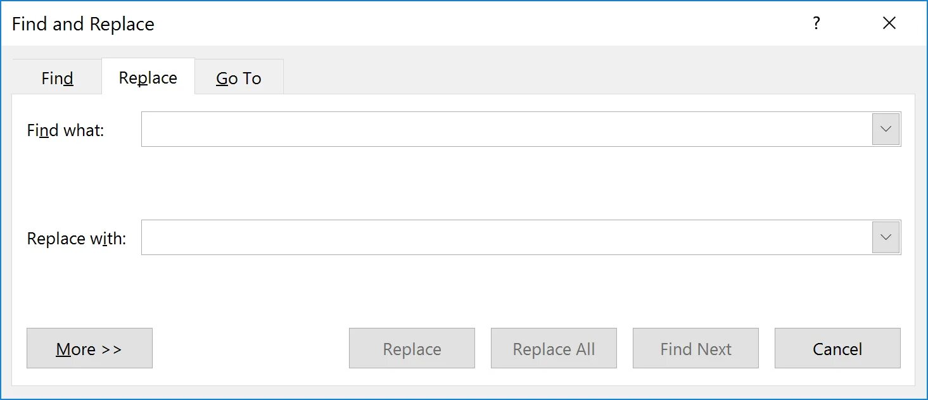Click the Replace button
Image resolution: width=928 pixels, height=400 pixels.
pyautogui.click(x=412, y=349)
